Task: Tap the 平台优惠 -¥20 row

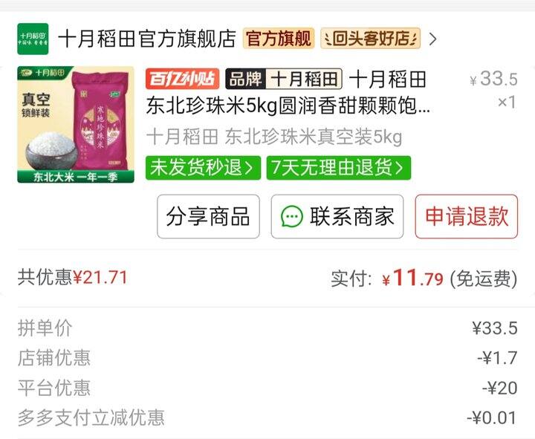Action: click(x=267, y=388)
